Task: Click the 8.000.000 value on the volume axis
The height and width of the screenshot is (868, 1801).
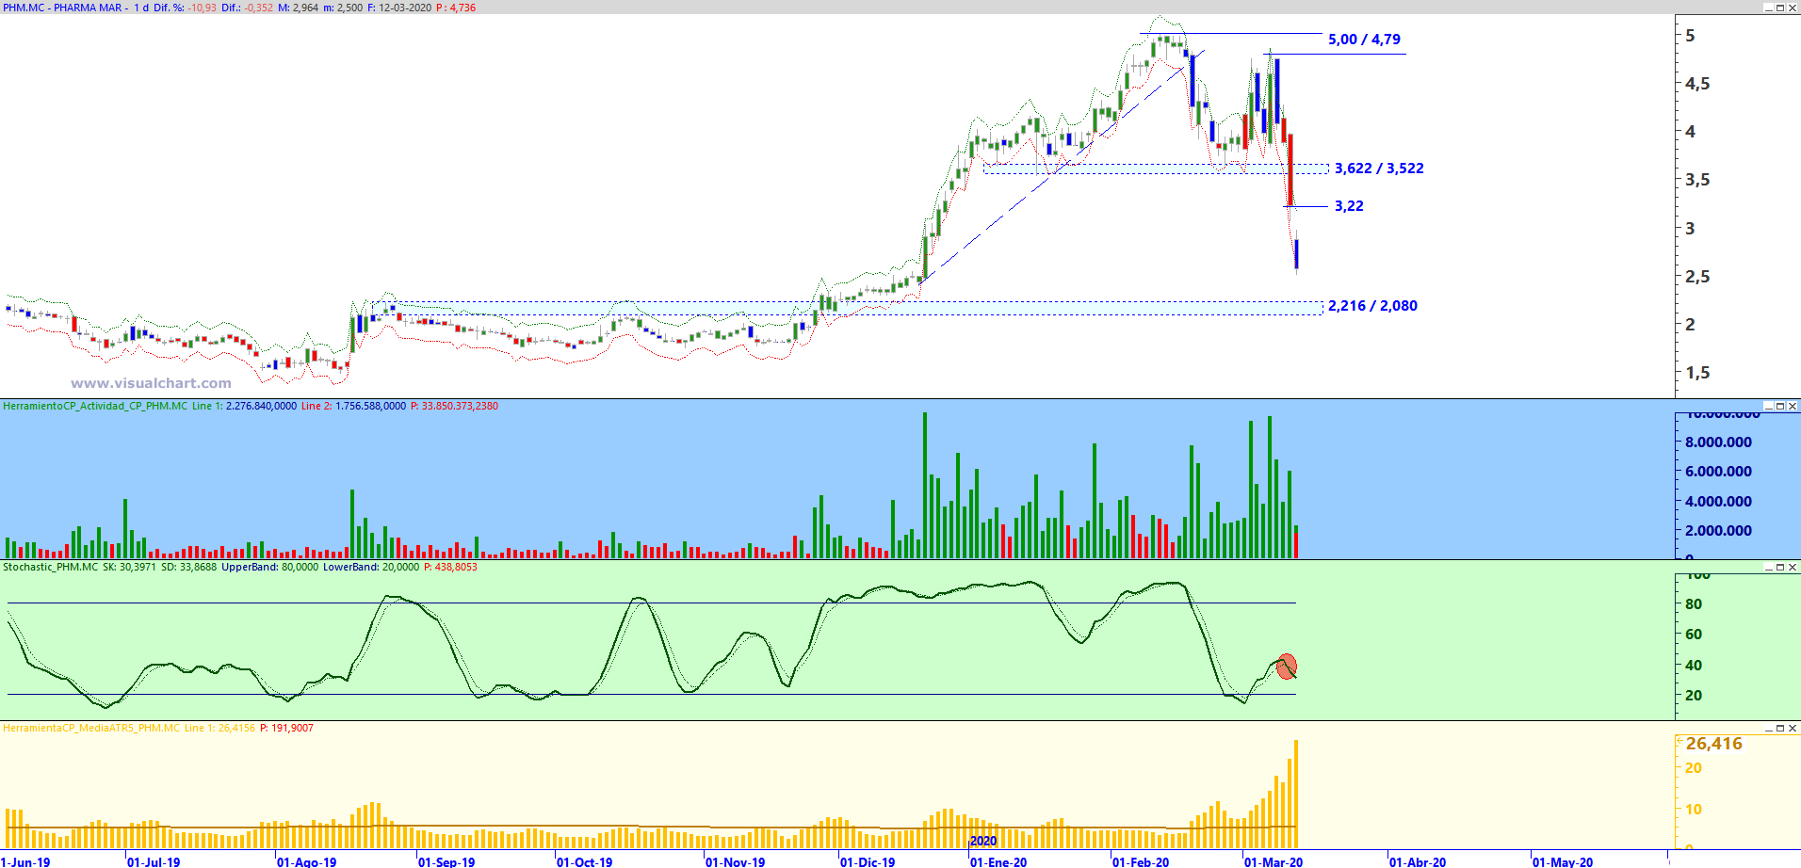Action: 1718,442
